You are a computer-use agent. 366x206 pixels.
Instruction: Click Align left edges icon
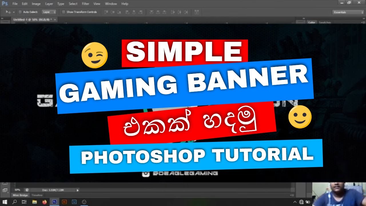128,12
